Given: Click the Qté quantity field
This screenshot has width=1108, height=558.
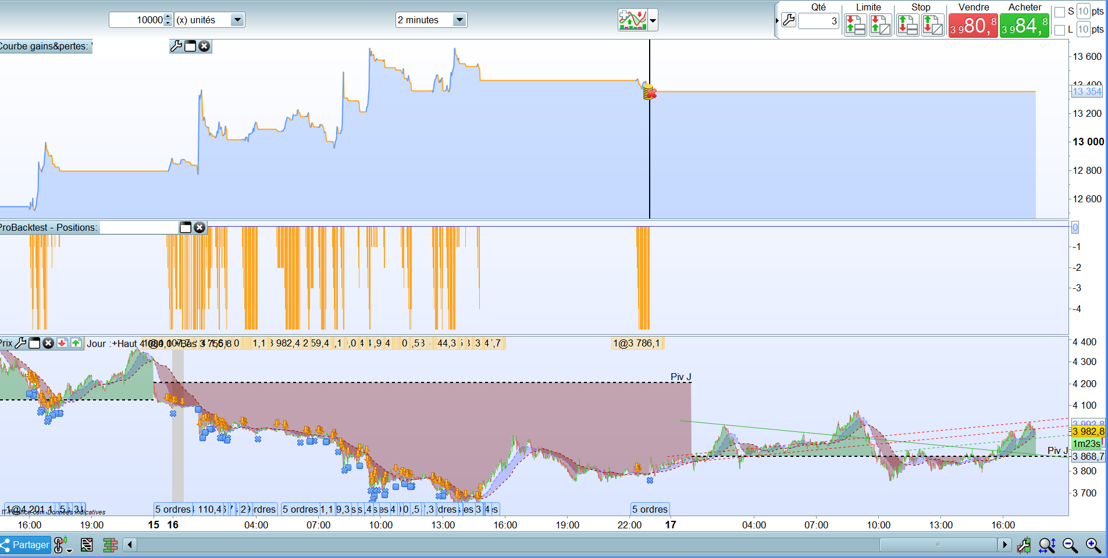Looking at the screenshot, I should (818, 21).
